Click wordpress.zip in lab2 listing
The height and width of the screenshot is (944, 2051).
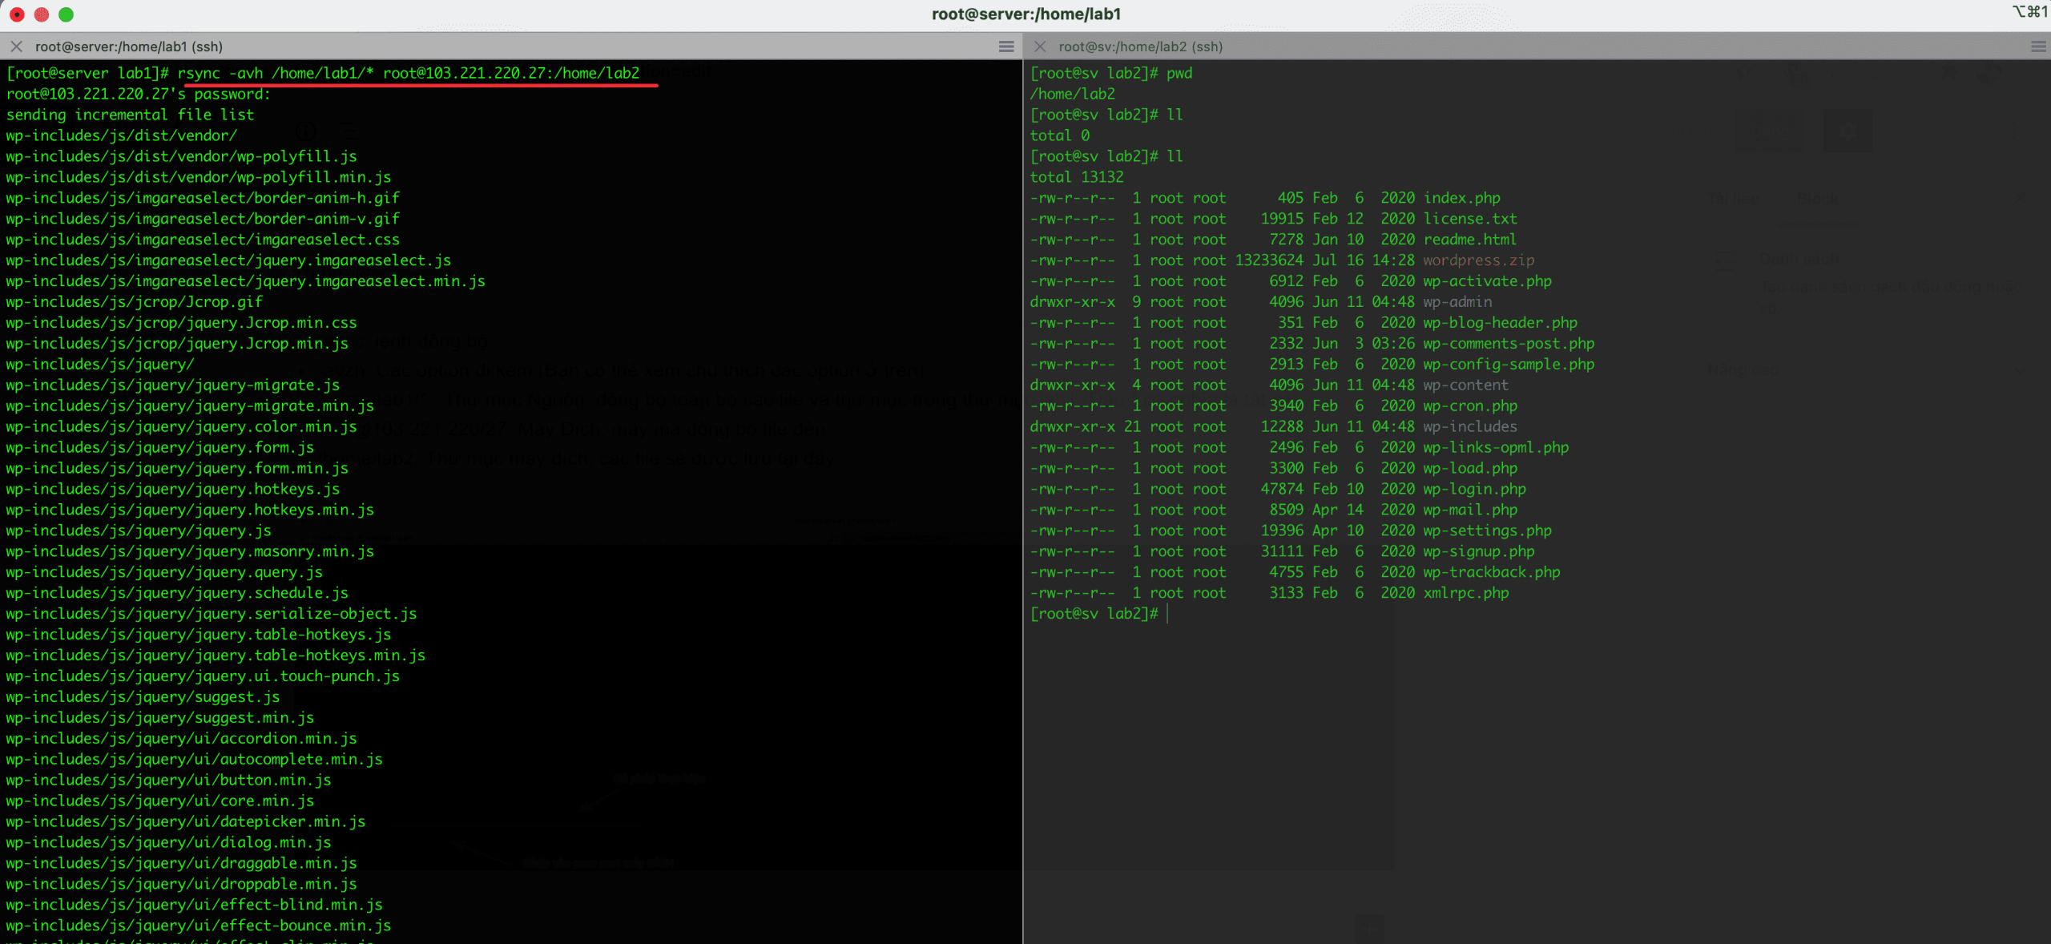coord(1479,260)
